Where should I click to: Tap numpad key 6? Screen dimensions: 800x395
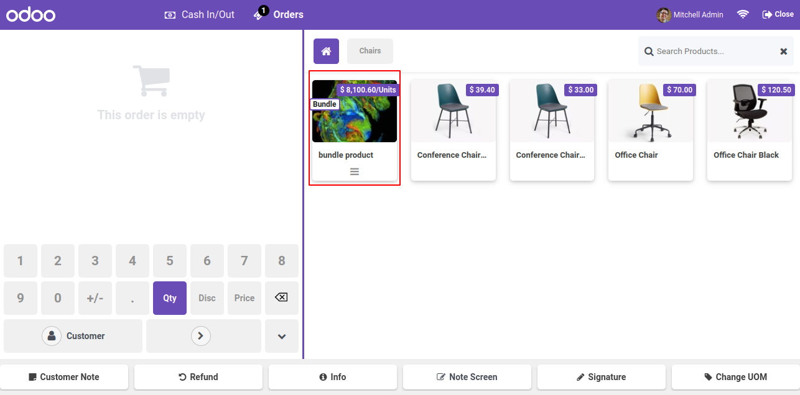coord(207,261)
